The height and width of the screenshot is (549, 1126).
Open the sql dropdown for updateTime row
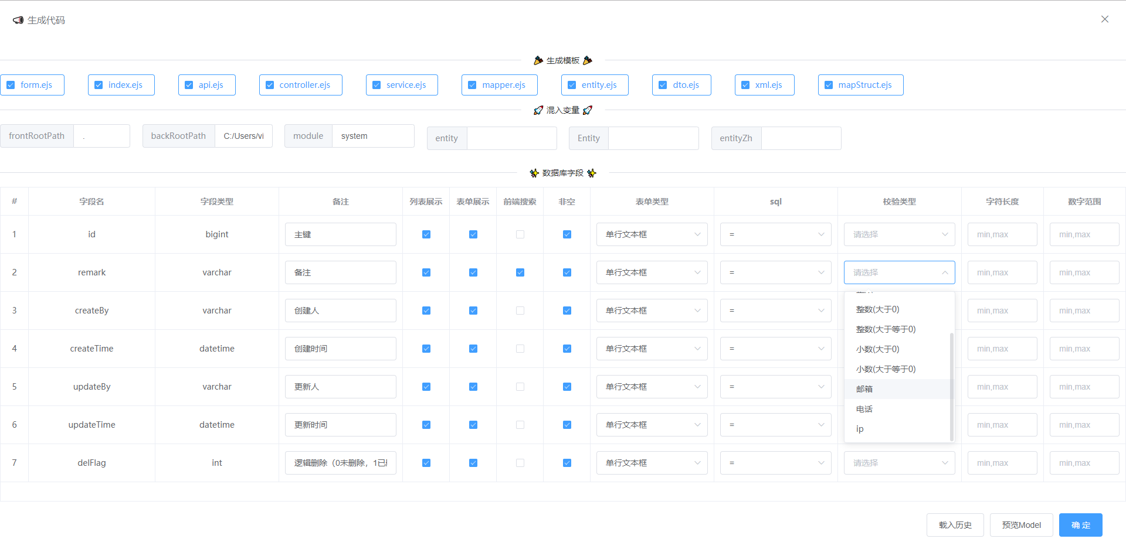pyautogui.click(x=776, y=425)
